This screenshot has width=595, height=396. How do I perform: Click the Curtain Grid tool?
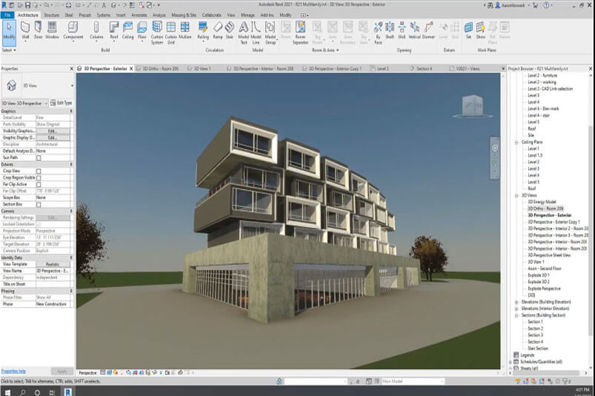171,32
